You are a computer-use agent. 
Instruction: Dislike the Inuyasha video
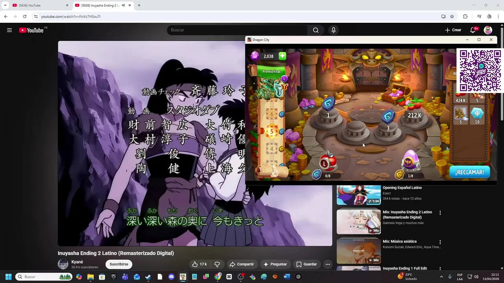(217, 264)
